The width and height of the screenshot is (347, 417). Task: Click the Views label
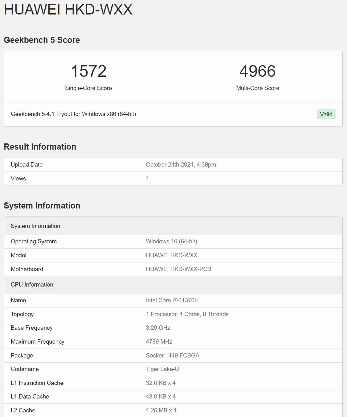click(x=18, y=179)
